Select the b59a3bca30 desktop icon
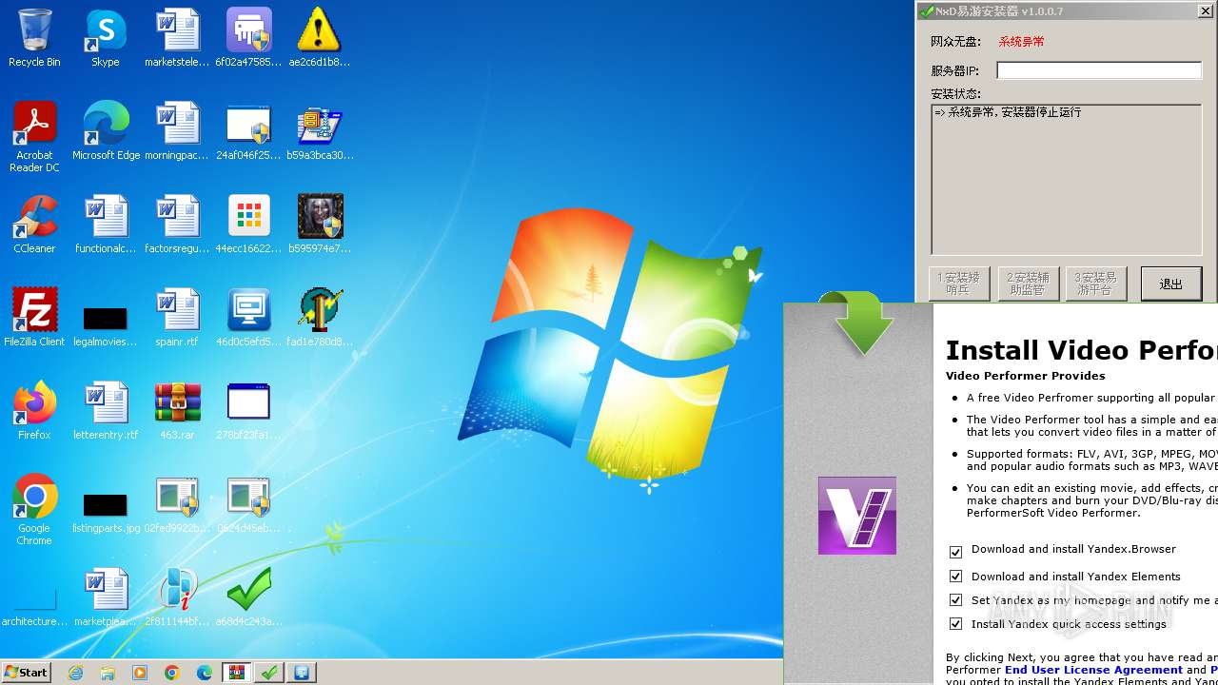 tap(320, 131)
